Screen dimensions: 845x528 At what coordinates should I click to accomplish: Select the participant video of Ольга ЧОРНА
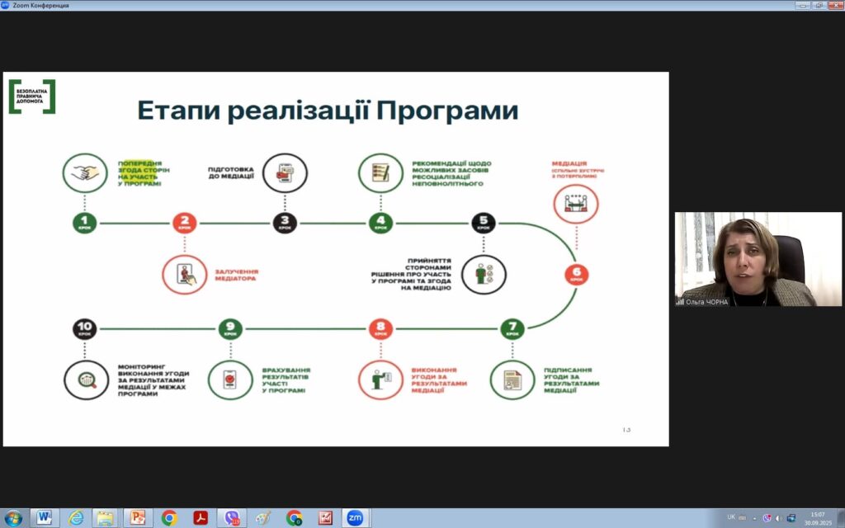758,259
